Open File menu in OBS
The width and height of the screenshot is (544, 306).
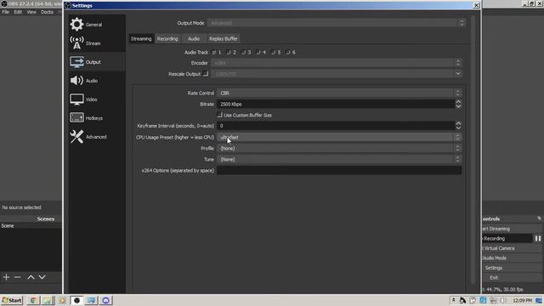click(x=6, y=12)
